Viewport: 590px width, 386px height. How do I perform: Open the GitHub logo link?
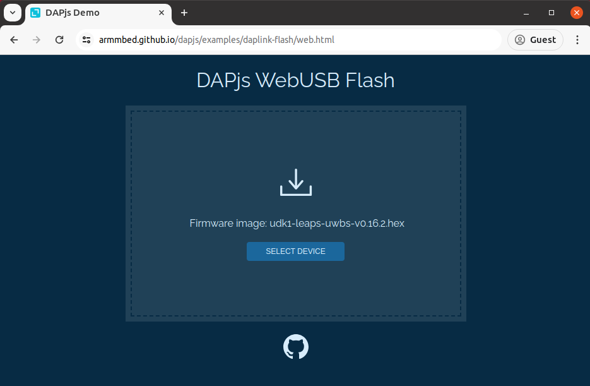tap(296, 346)
